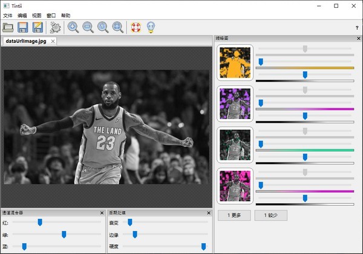The width and height of the screenshot is (363, 254).
Task: Click the second purple thumbnail's saturation slider handle
Action: coord(261,103)
